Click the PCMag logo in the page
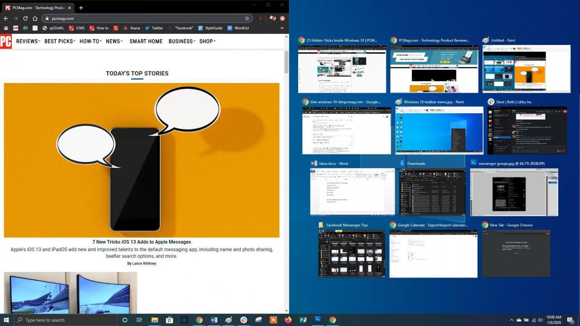This screenshot has height=326, width=580. click(x=6, y=41)
